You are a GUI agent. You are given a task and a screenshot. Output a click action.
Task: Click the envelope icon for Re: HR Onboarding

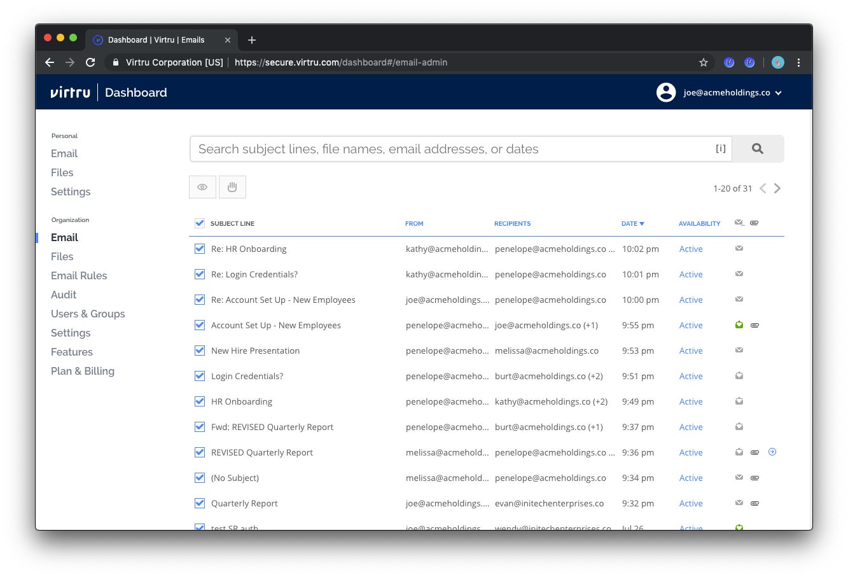739,248
